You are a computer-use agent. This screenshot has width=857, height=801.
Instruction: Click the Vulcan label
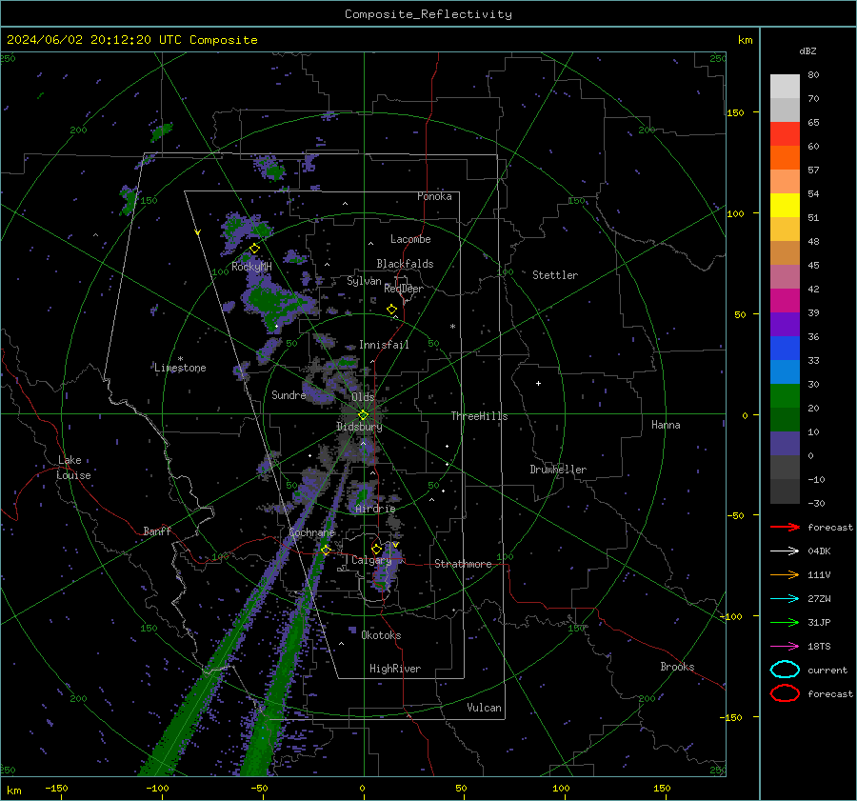[484, 708]
